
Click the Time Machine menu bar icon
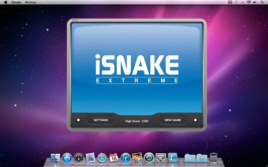pyautogui.click(x=236, y=2)
